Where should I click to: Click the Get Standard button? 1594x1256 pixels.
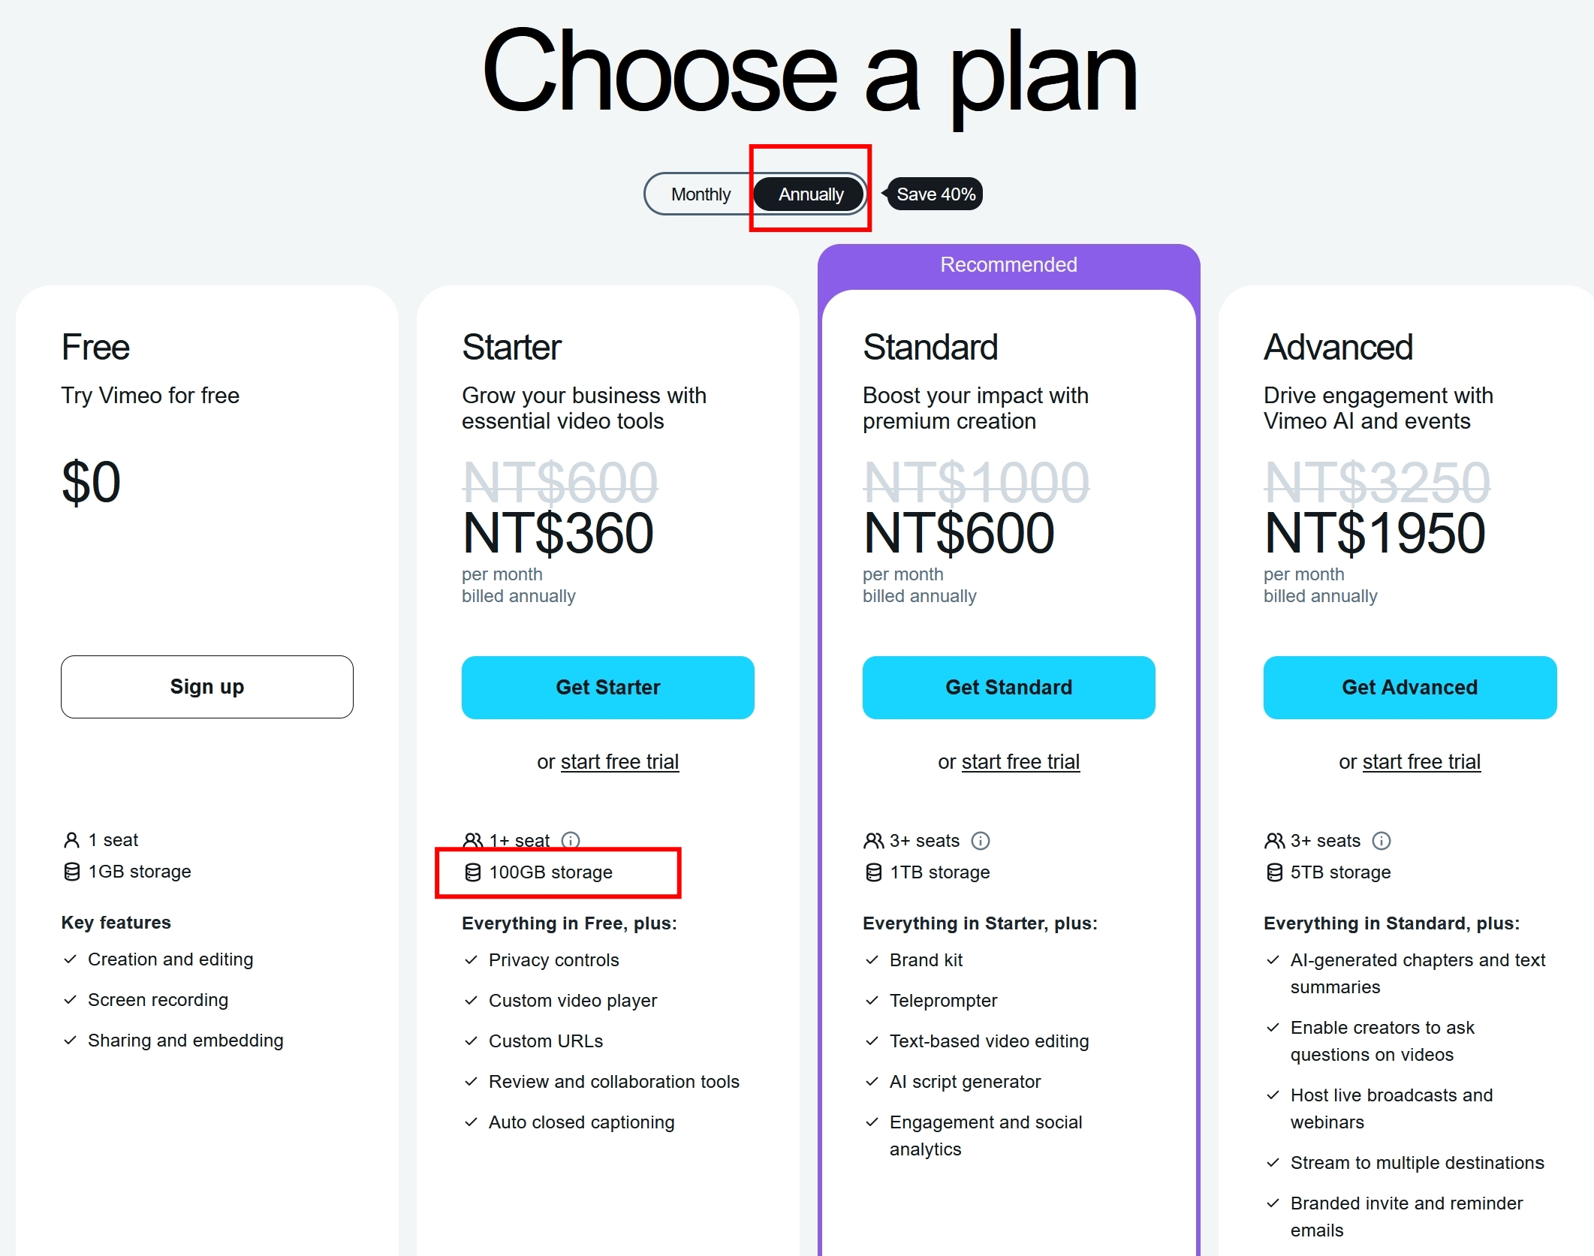pyautogui.click(x=1009, y=688)
